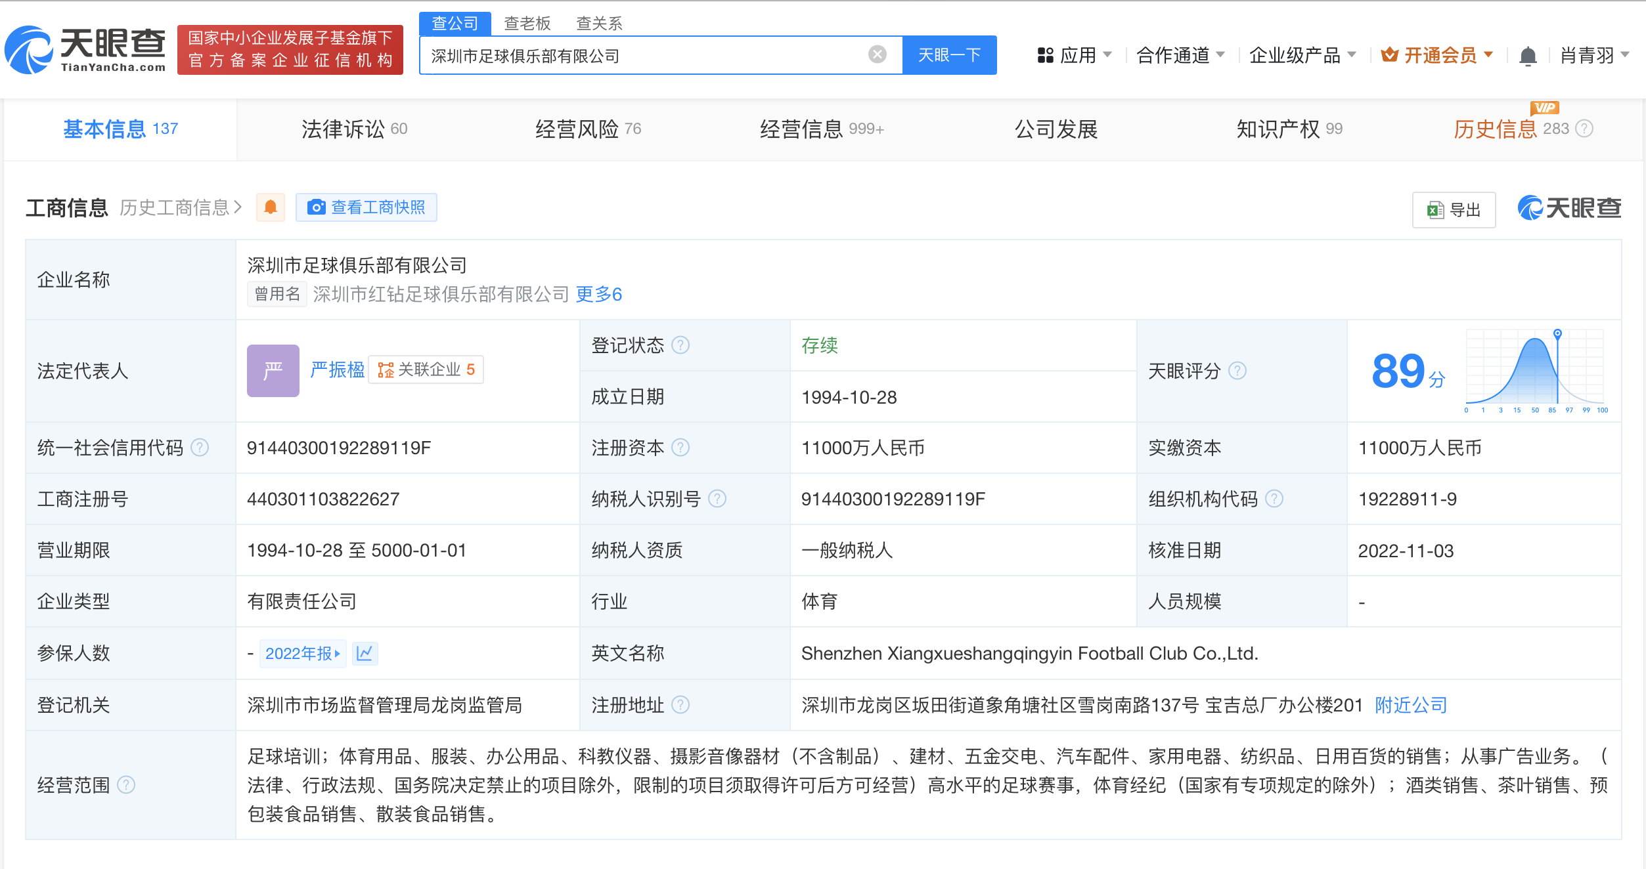Click approval date 2022-11-03
The height and width of the screenshot is (869, 1646).
pos(1406,551)
